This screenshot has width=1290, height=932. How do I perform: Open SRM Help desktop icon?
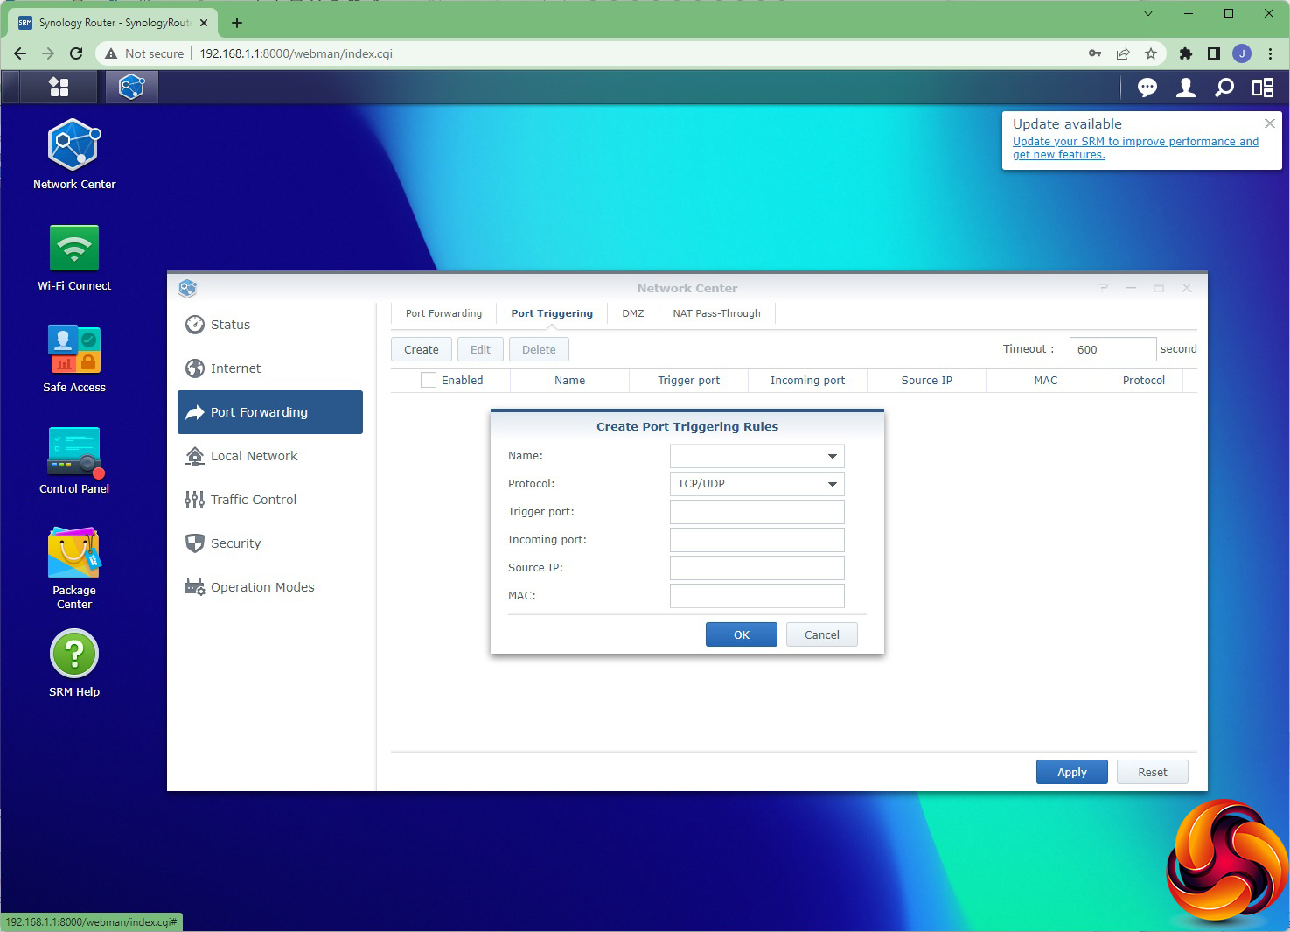click(x=74, y=664)
